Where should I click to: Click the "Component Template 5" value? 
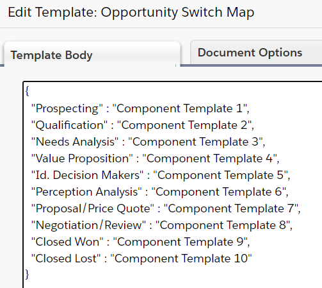[x=220, y=175]
